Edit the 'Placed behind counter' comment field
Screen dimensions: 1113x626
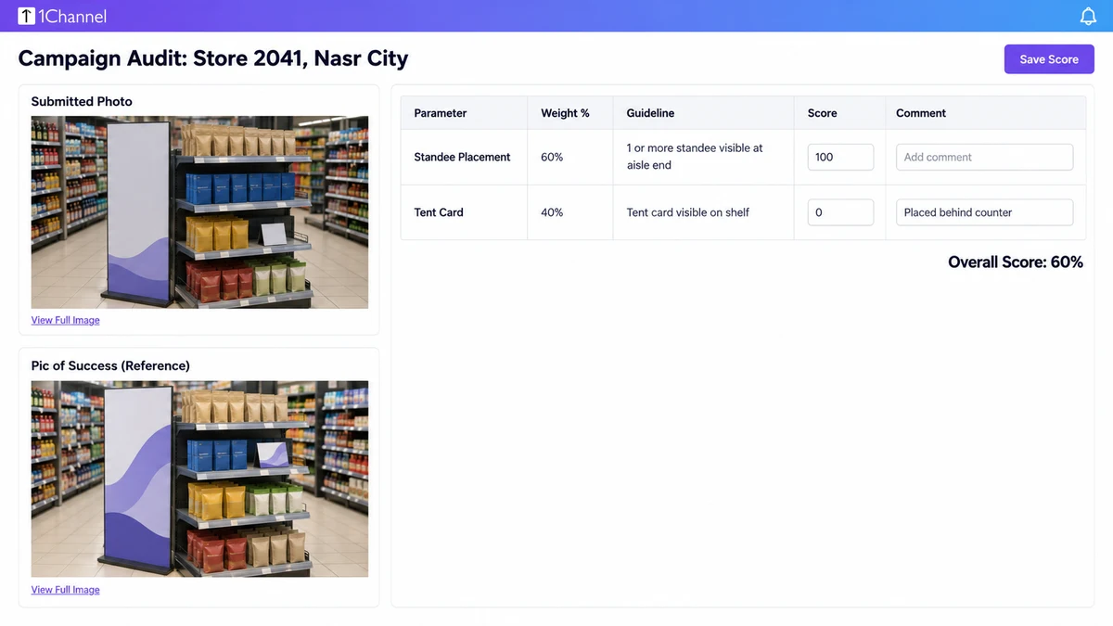tap(984, 212)
